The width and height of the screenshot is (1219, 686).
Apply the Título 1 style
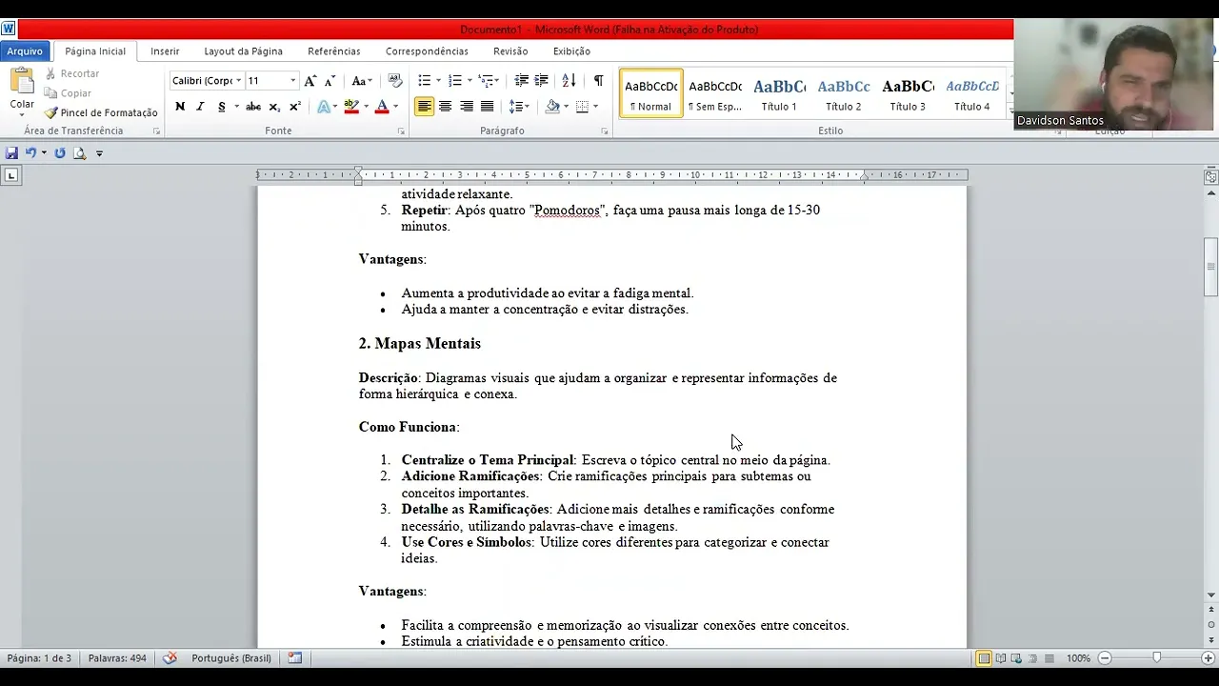(779, 93)
